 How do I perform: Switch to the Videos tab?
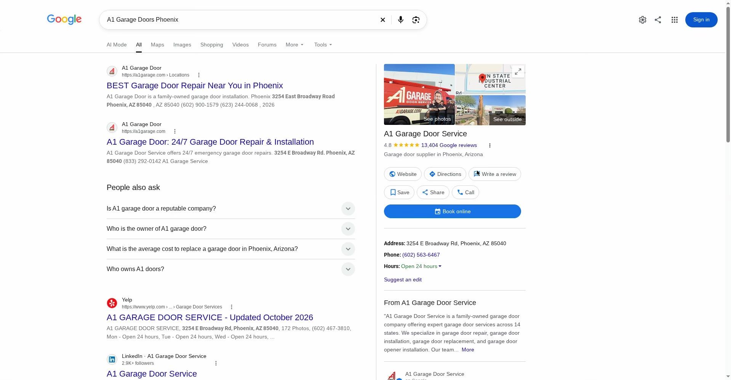coord(240,45)
